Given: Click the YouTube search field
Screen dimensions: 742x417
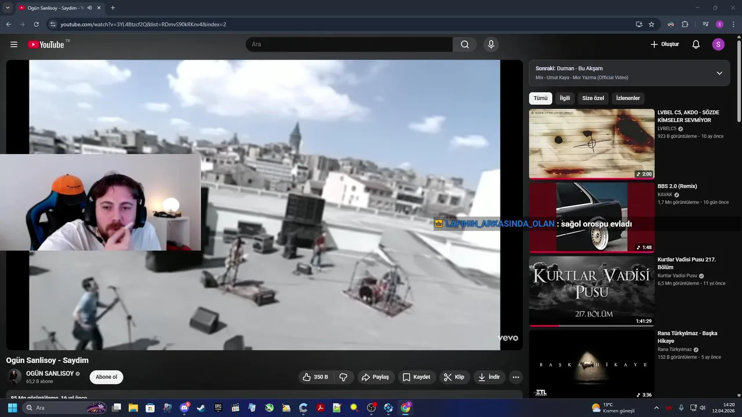Looking at the screenshot, I should 349,45.
